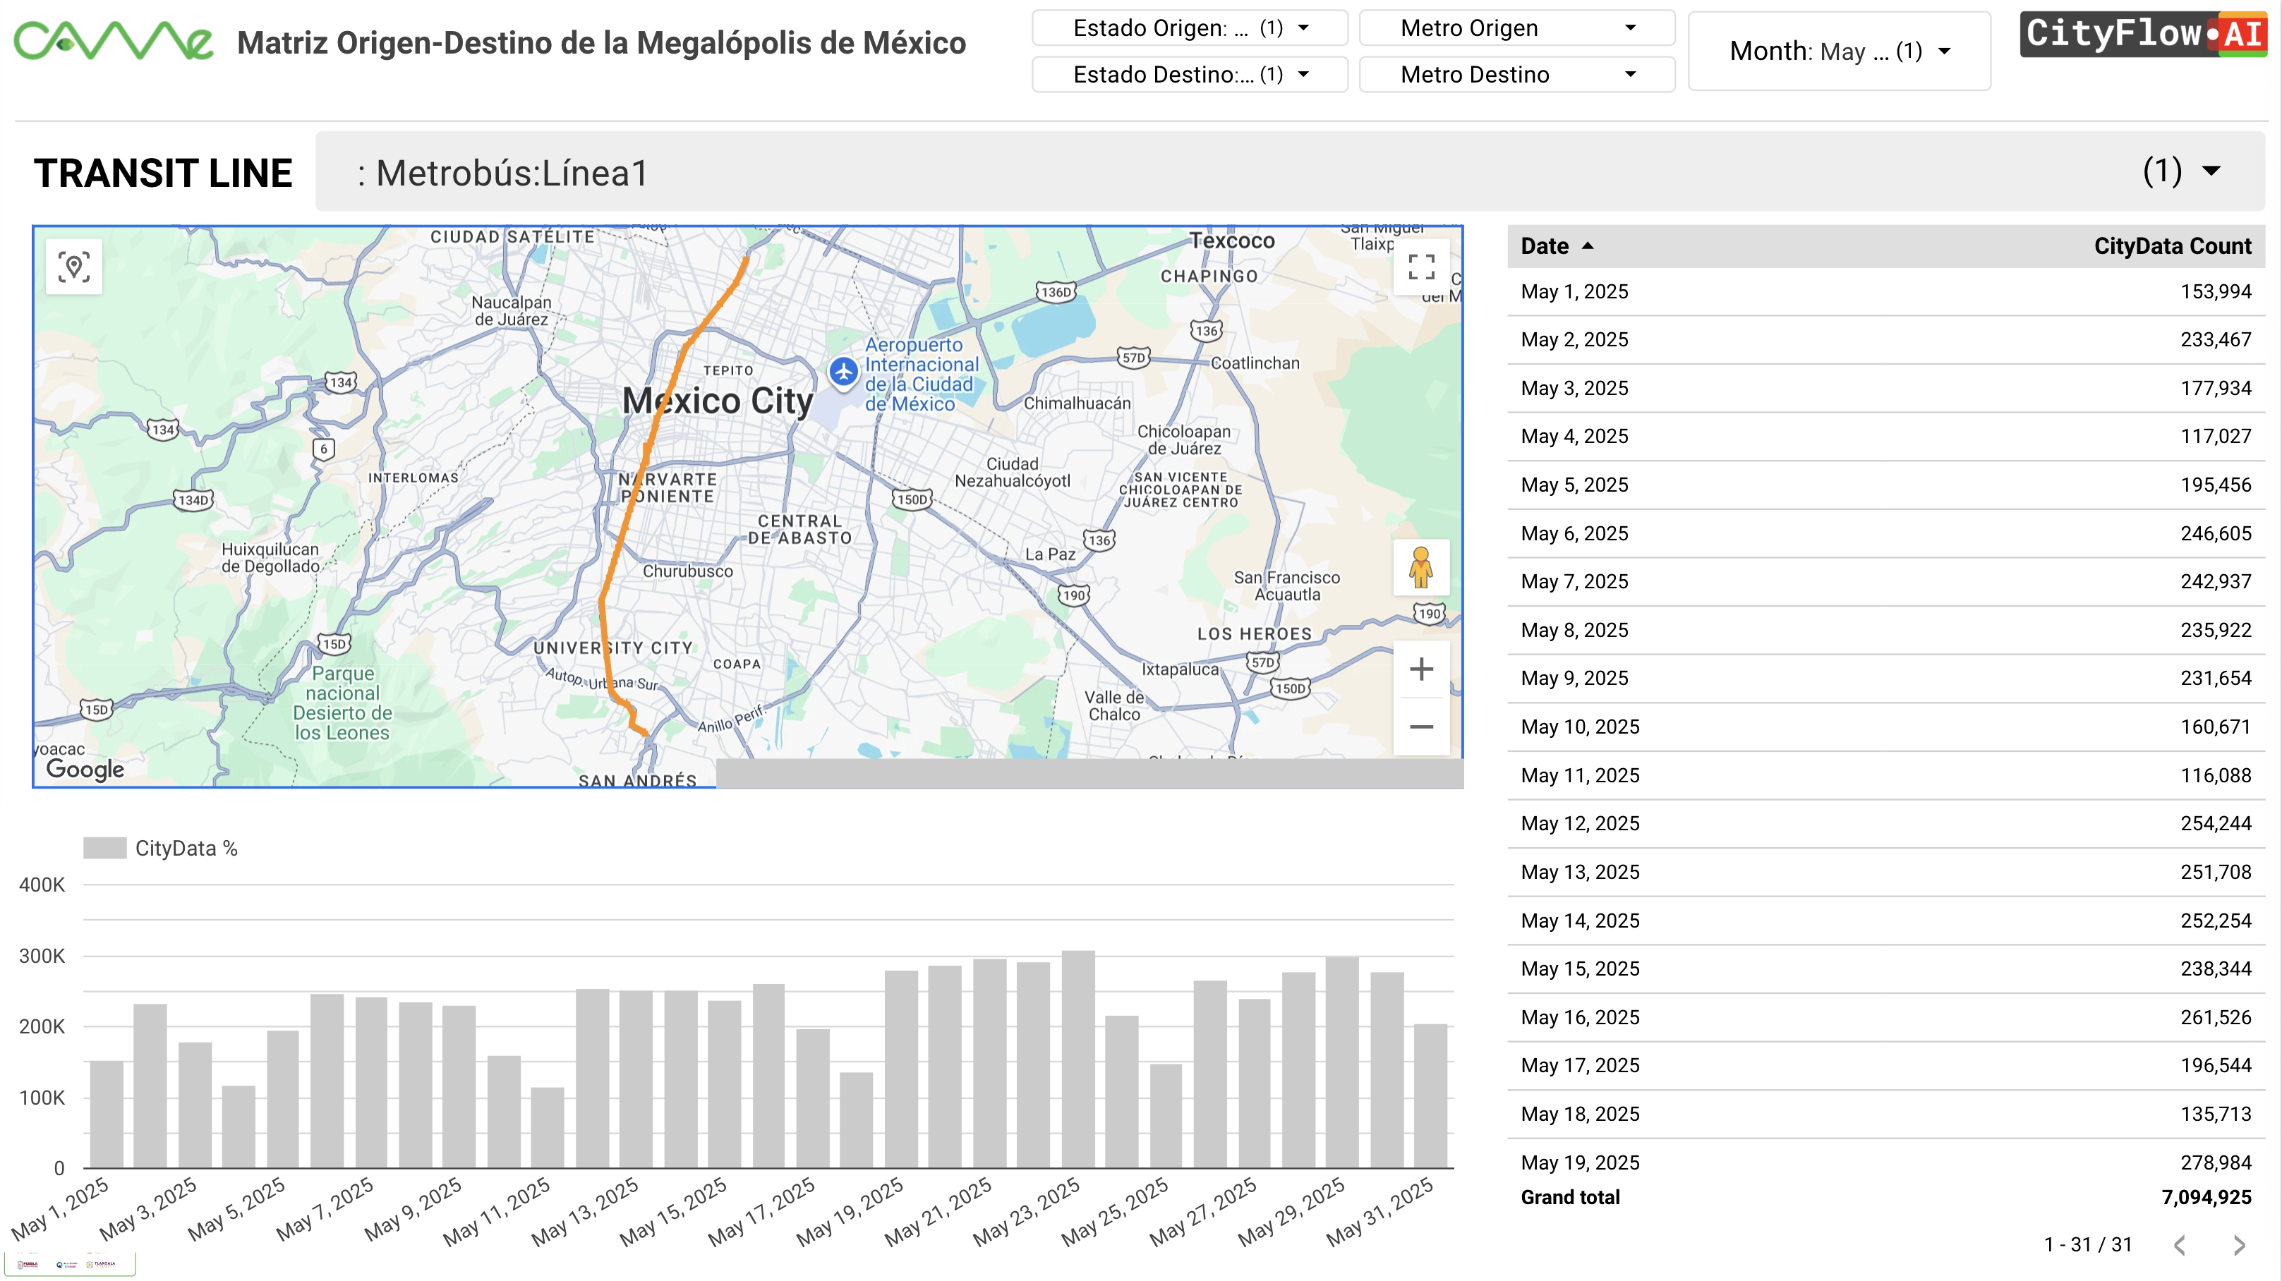Go to previous table page arrow
Image resolution: width=2282 pixels, height=1281 pixels.
coord(2180,1245)
